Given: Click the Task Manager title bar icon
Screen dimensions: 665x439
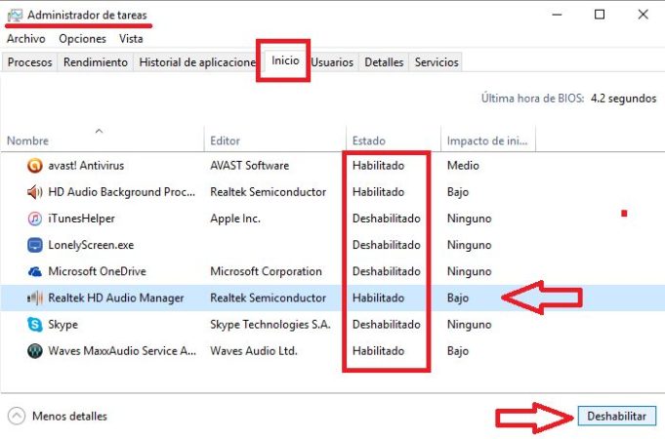Looking at the screenshot, I should coord(15,16).
